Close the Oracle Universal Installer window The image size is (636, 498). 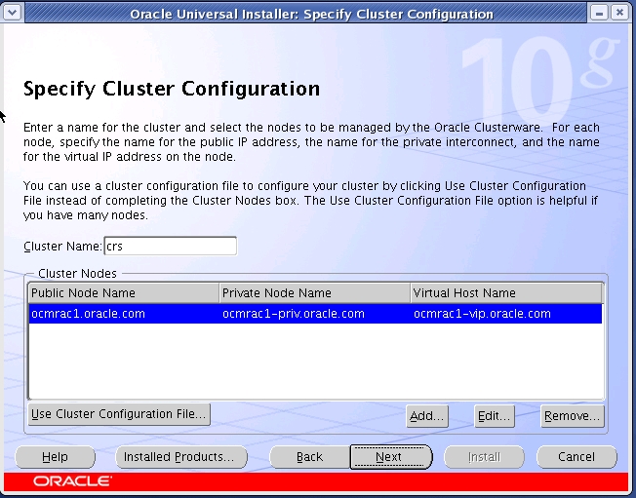point(619,13)
